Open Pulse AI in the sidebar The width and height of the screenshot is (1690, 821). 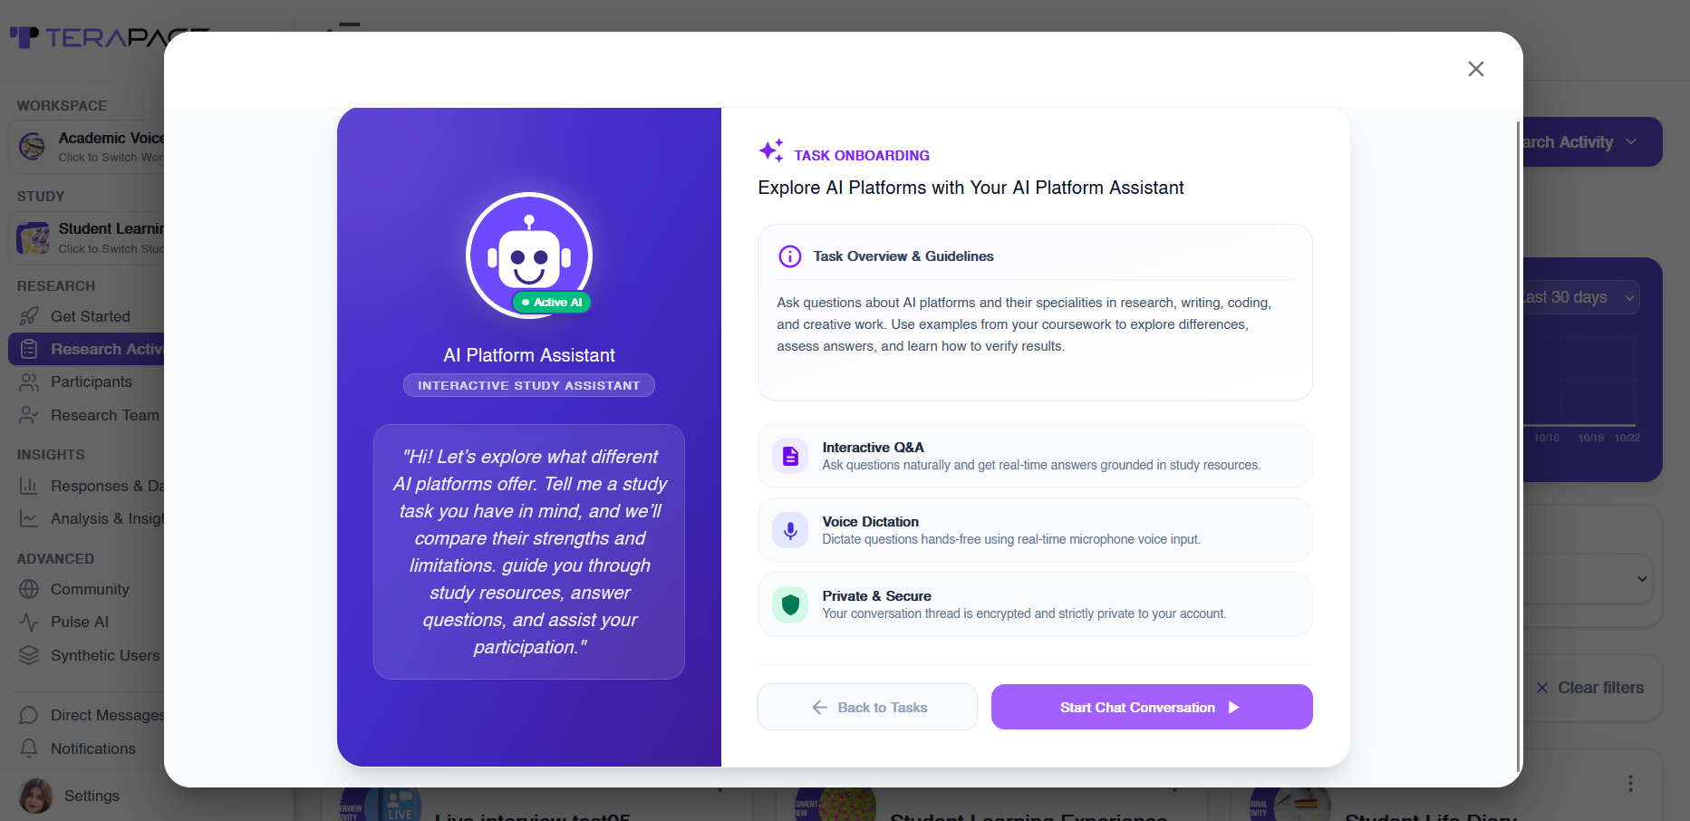pyautogui.click(x=80, y=622)
